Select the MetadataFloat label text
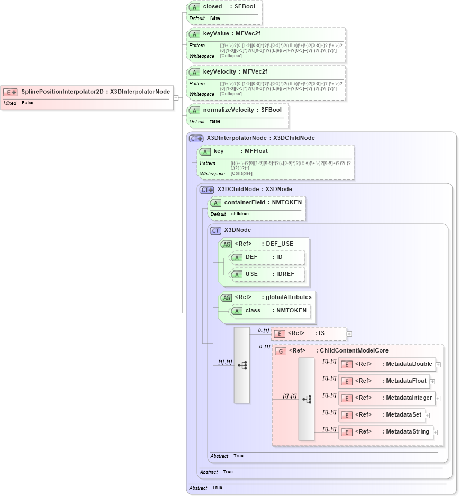This screenshot has height=496, width=459. tap(406, 381)
